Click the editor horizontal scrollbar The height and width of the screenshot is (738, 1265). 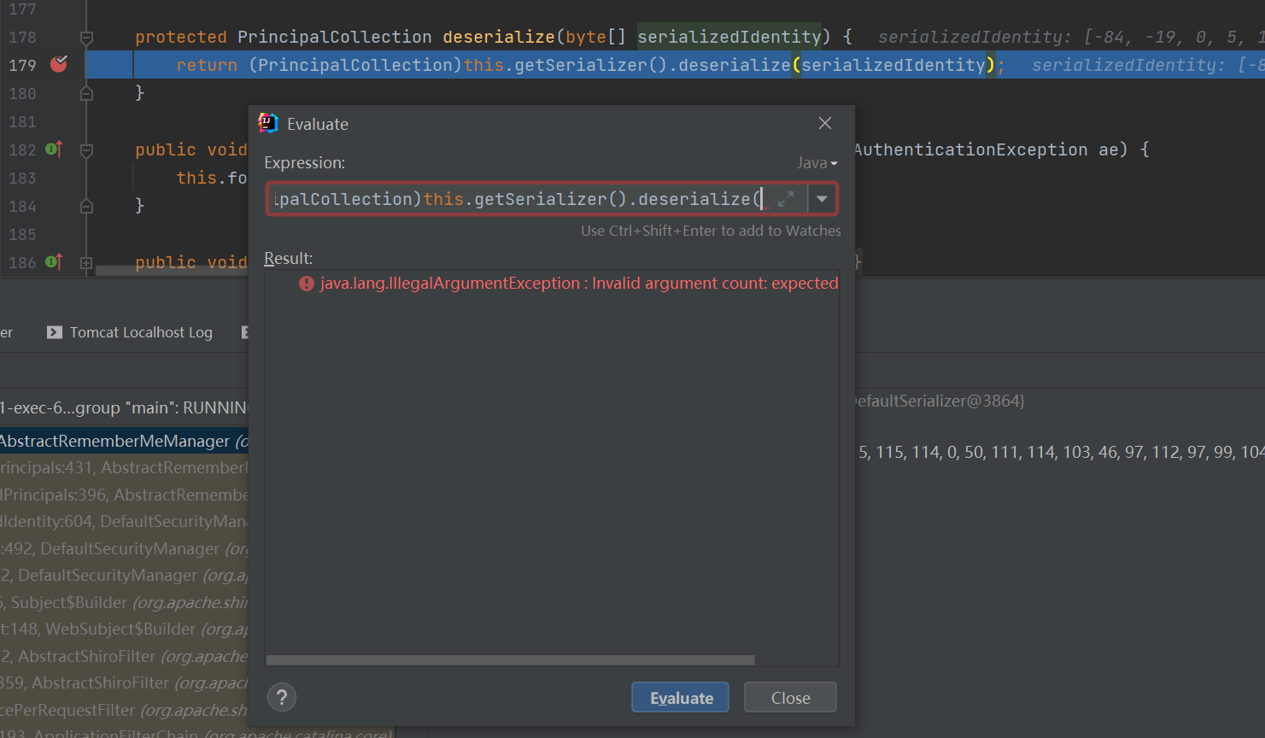pyautogui.click(x=172, y=271)
